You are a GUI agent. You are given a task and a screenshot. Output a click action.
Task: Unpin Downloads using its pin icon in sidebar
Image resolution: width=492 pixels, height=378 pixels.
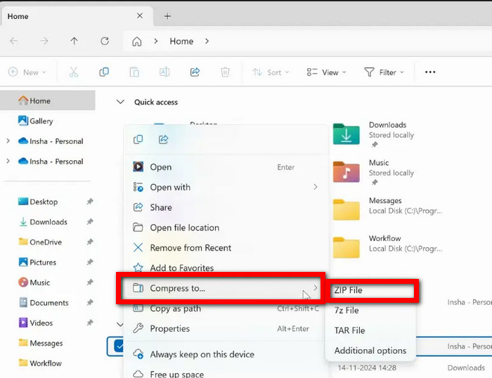90,222
